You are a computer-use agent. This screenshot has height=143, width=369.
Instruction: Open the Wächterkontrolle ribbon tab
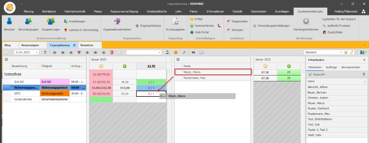(75, 11)
